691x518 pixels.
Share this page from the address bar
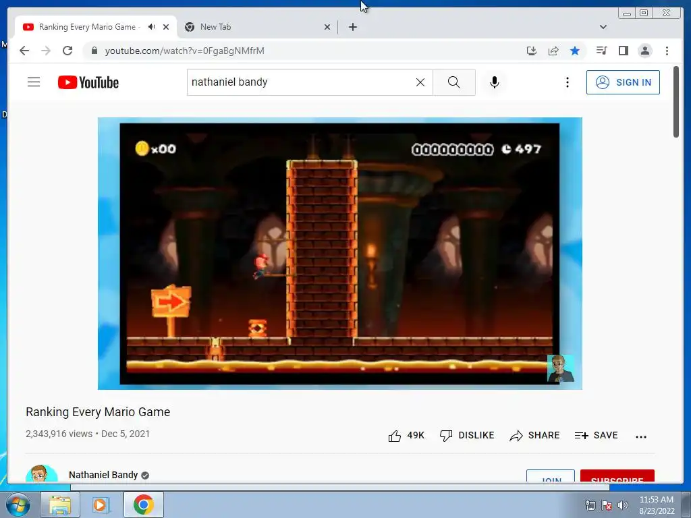click(x=553, y=51)
